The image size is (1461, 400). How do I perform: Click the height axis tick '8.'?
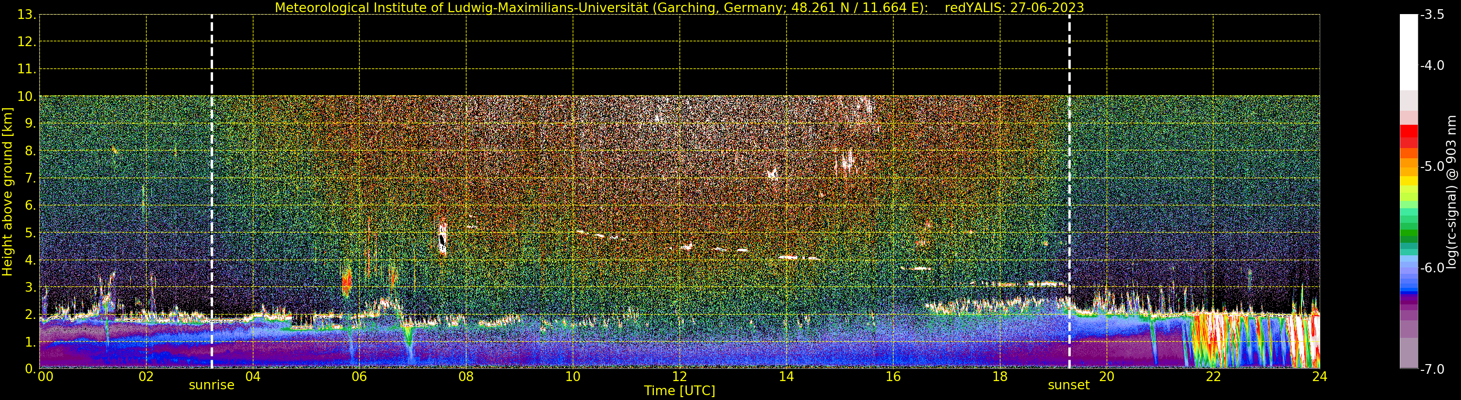pyautogui.click(x=31, y=151)
